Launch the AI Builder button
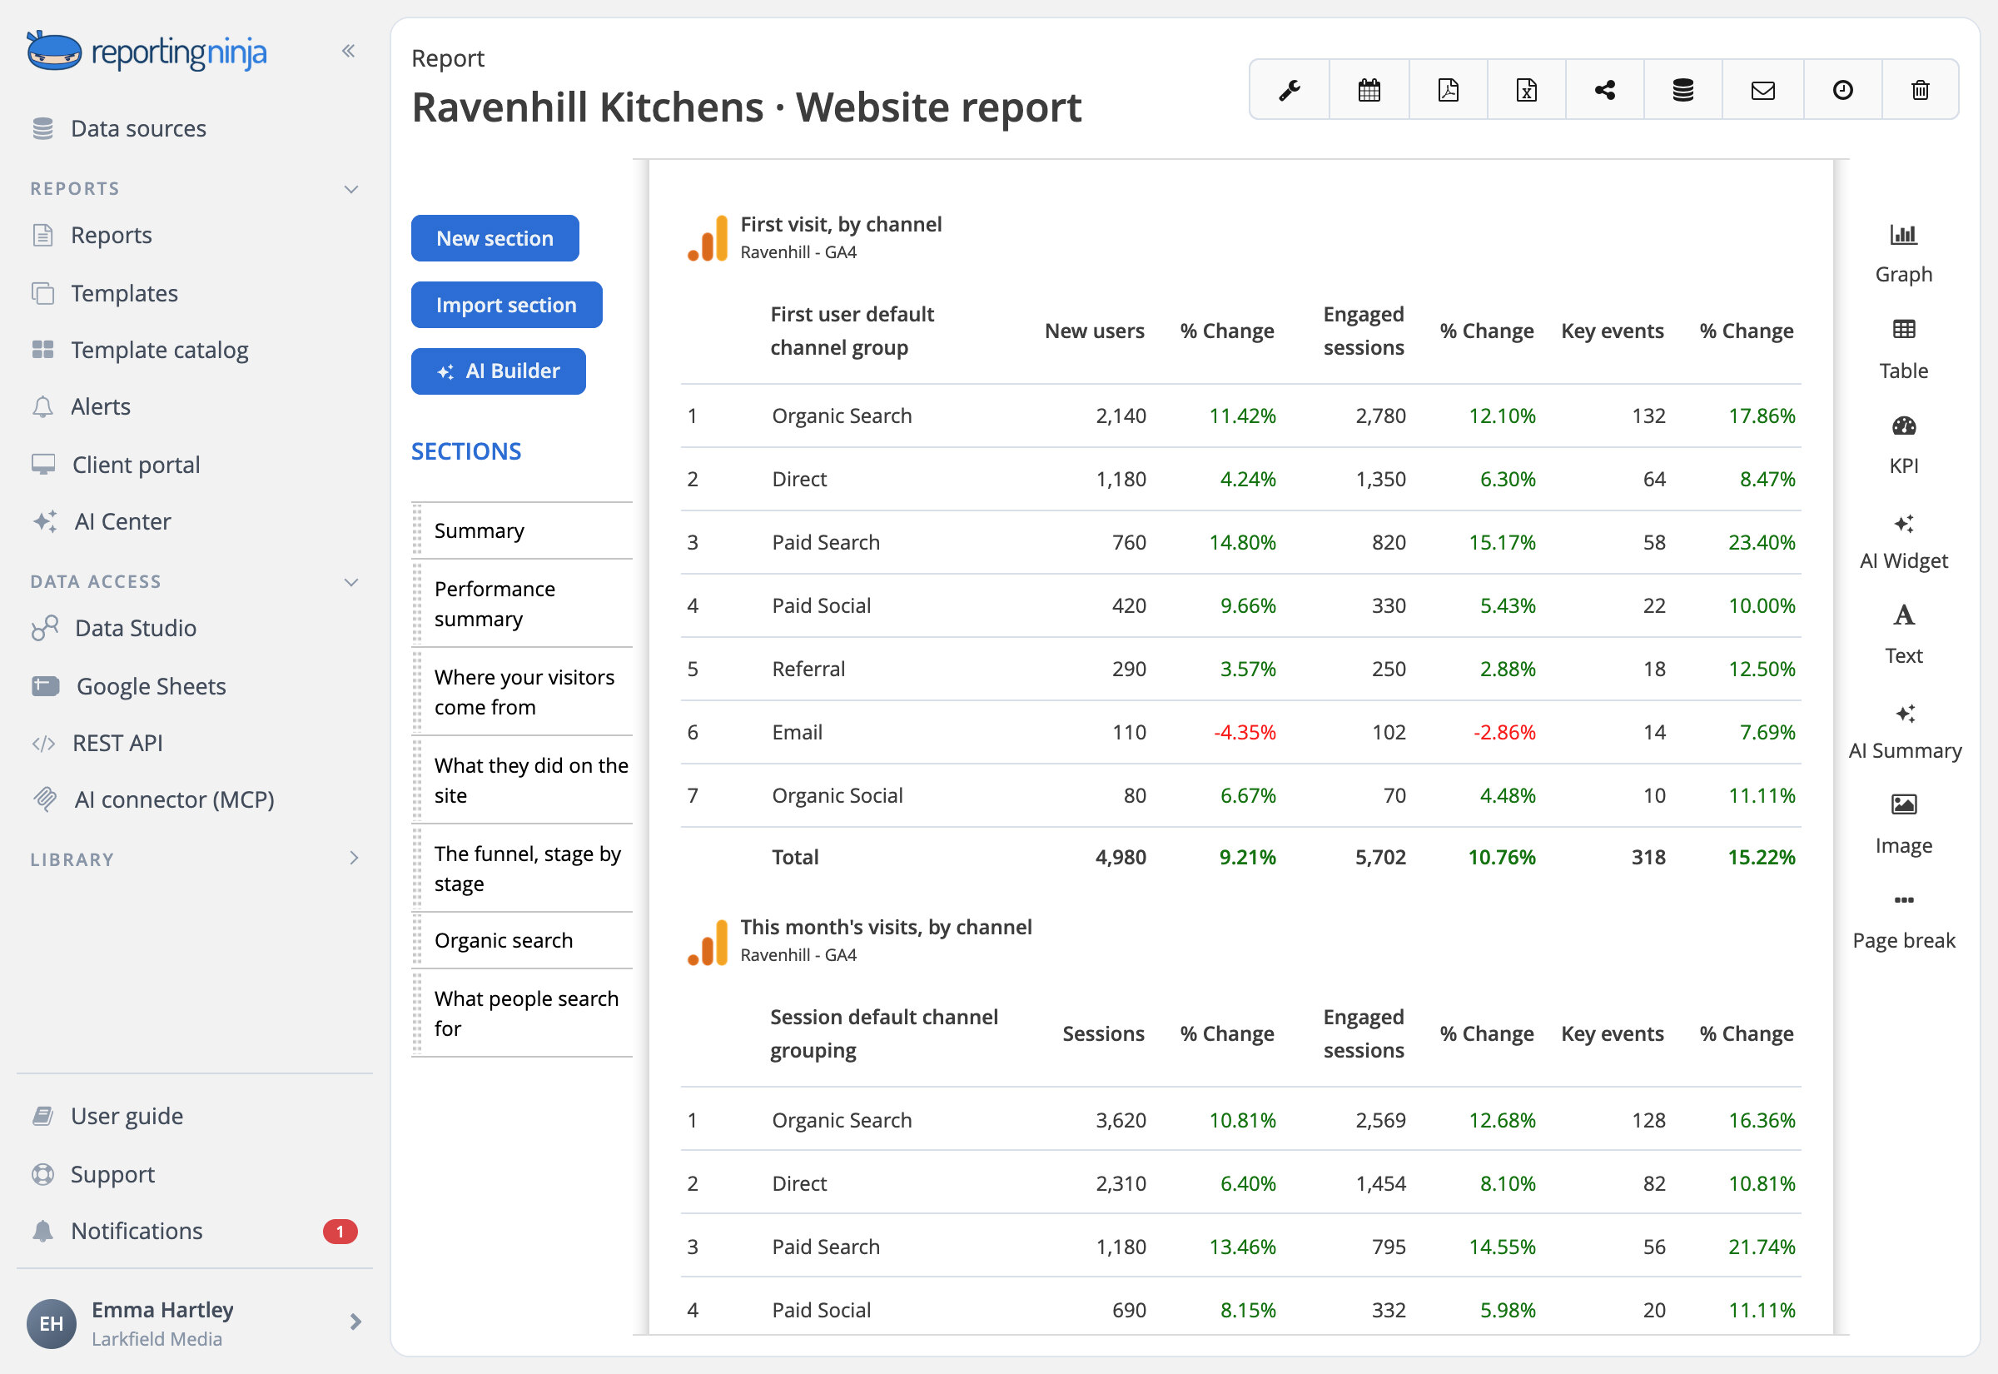Image resolution: width=1998 pixels, height=1374 pixels. click(498, 371)
